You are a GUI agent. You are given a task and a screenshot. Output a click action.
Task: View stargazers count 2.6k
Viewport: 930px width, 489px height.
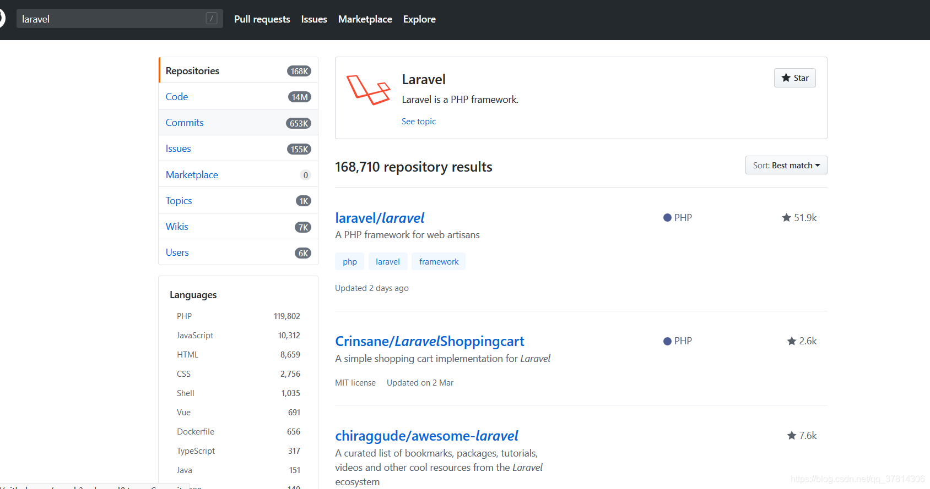click(x=802, y=341)
